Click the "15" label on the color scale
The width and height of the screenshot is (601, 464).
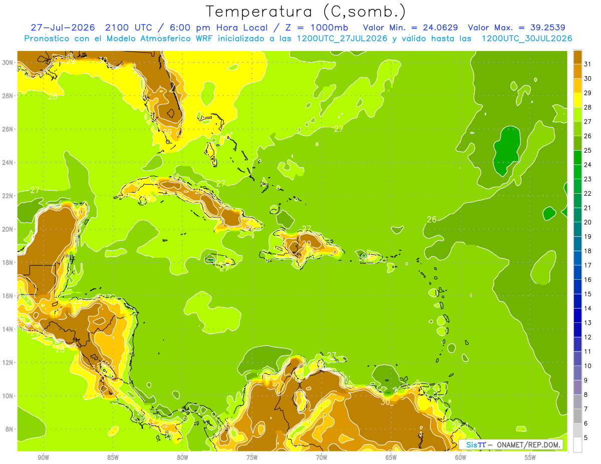click(588, 294)
